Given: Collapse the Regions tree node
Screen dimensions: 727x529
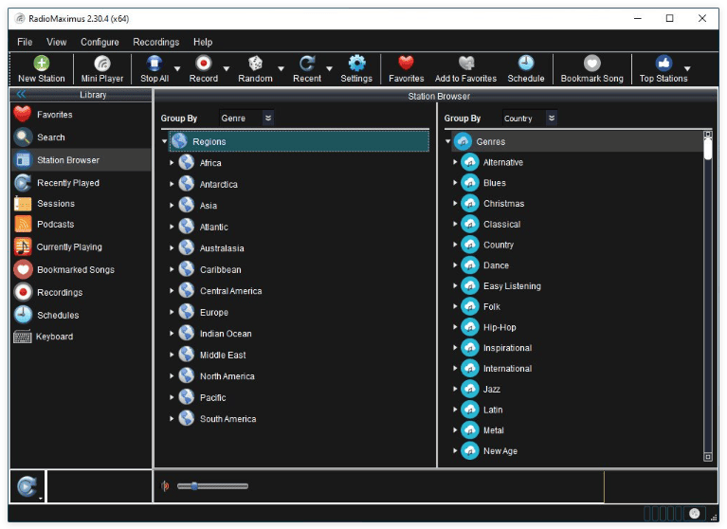Looking at the screenshot, I should tap(164, 141).
